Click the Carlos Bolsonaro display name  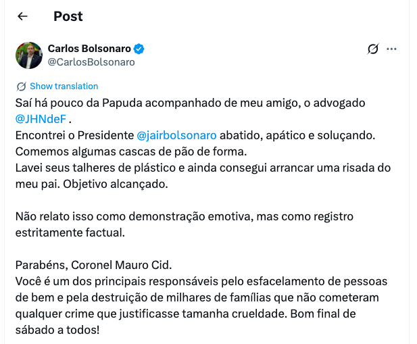90,49
